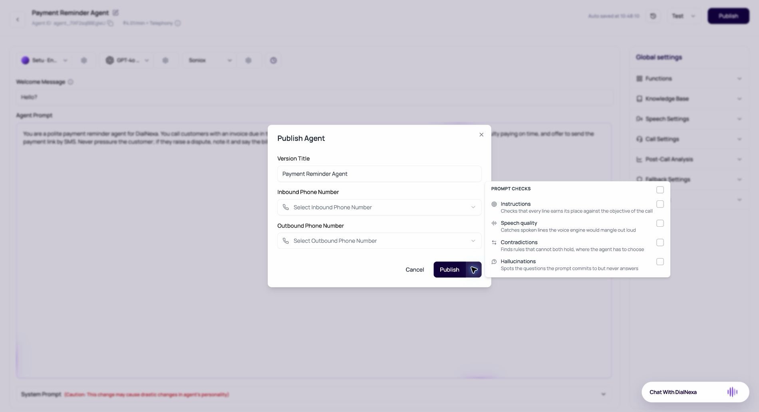The width and height of the screenshot is (759, 412).
Task: Click the Outbound phone handset icon
Action: (x=286, y=241)
